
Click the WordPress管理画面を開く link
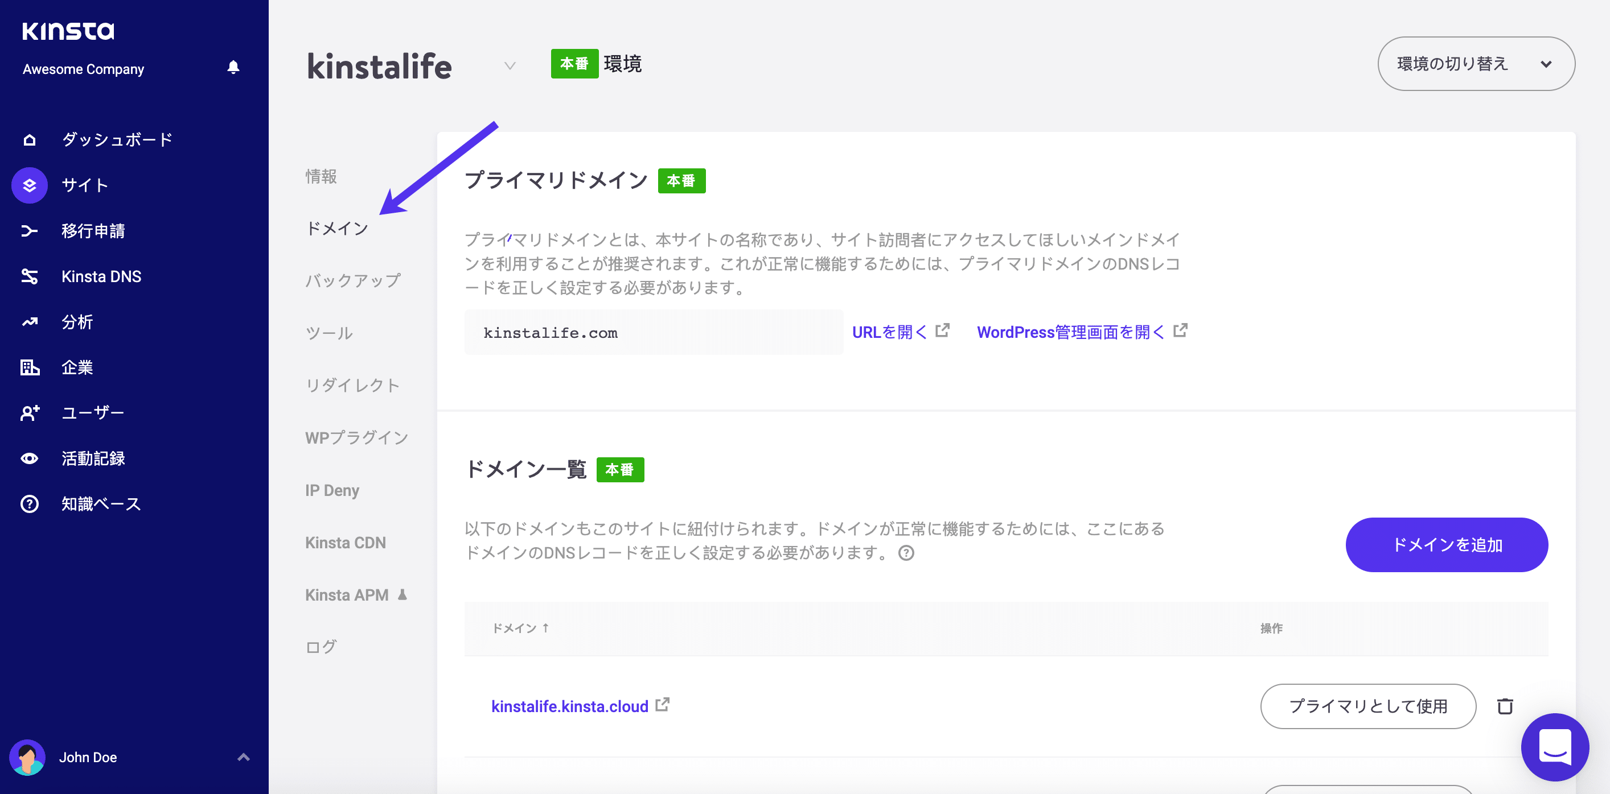(1071, 332)
